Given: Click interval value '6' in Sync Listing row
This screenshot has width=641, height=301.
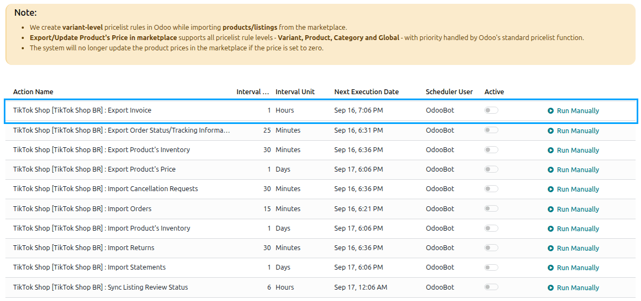Looking at the screenshot, I should pyautogui.click(x=269, y=287).
